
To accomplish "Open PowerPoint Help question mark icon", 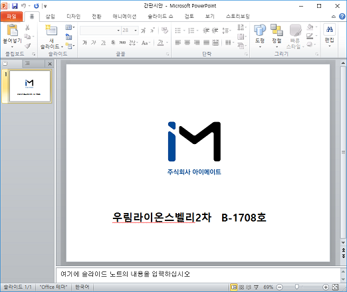I will tap(342, 17).
